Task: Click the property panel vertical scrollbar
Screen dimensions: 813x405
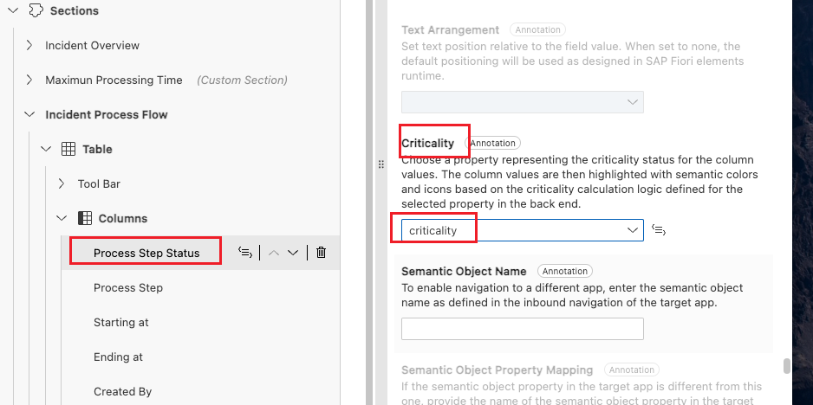Action: click(787, 366)
